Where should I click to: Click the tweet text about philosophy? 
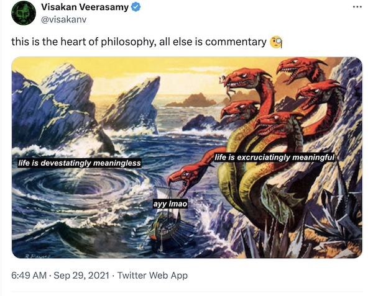pos(138,42)
